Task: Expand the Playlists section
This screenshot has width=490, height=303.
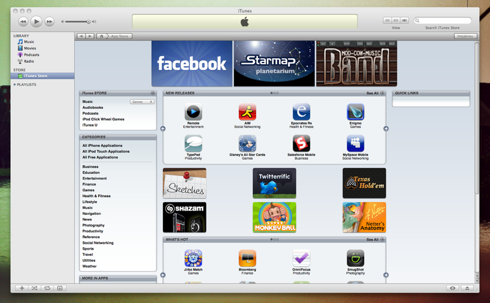Action: tap(15, 84)
